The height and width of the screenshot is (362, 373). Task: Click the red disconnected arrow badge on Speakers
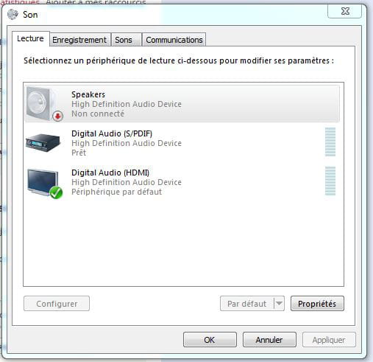pos(57,116)
